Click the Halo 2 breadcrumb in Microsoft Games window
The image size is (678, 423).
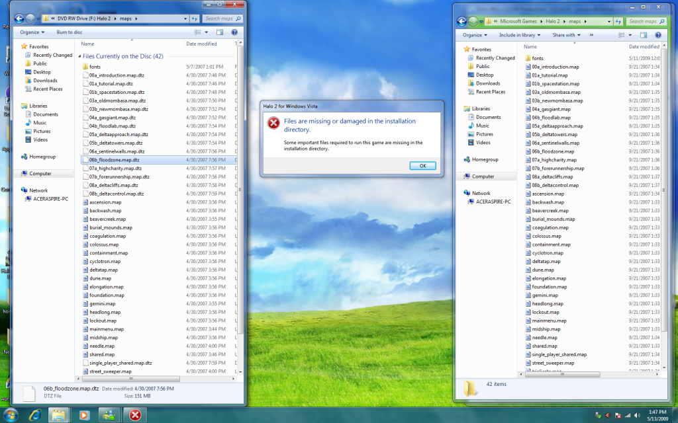553,21
